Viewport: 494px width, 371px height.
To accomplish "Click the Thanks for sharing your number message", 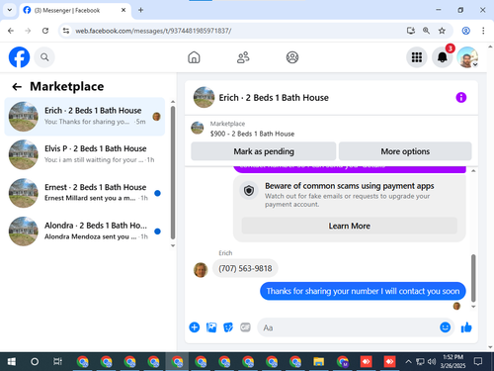I will pos(363,291).
